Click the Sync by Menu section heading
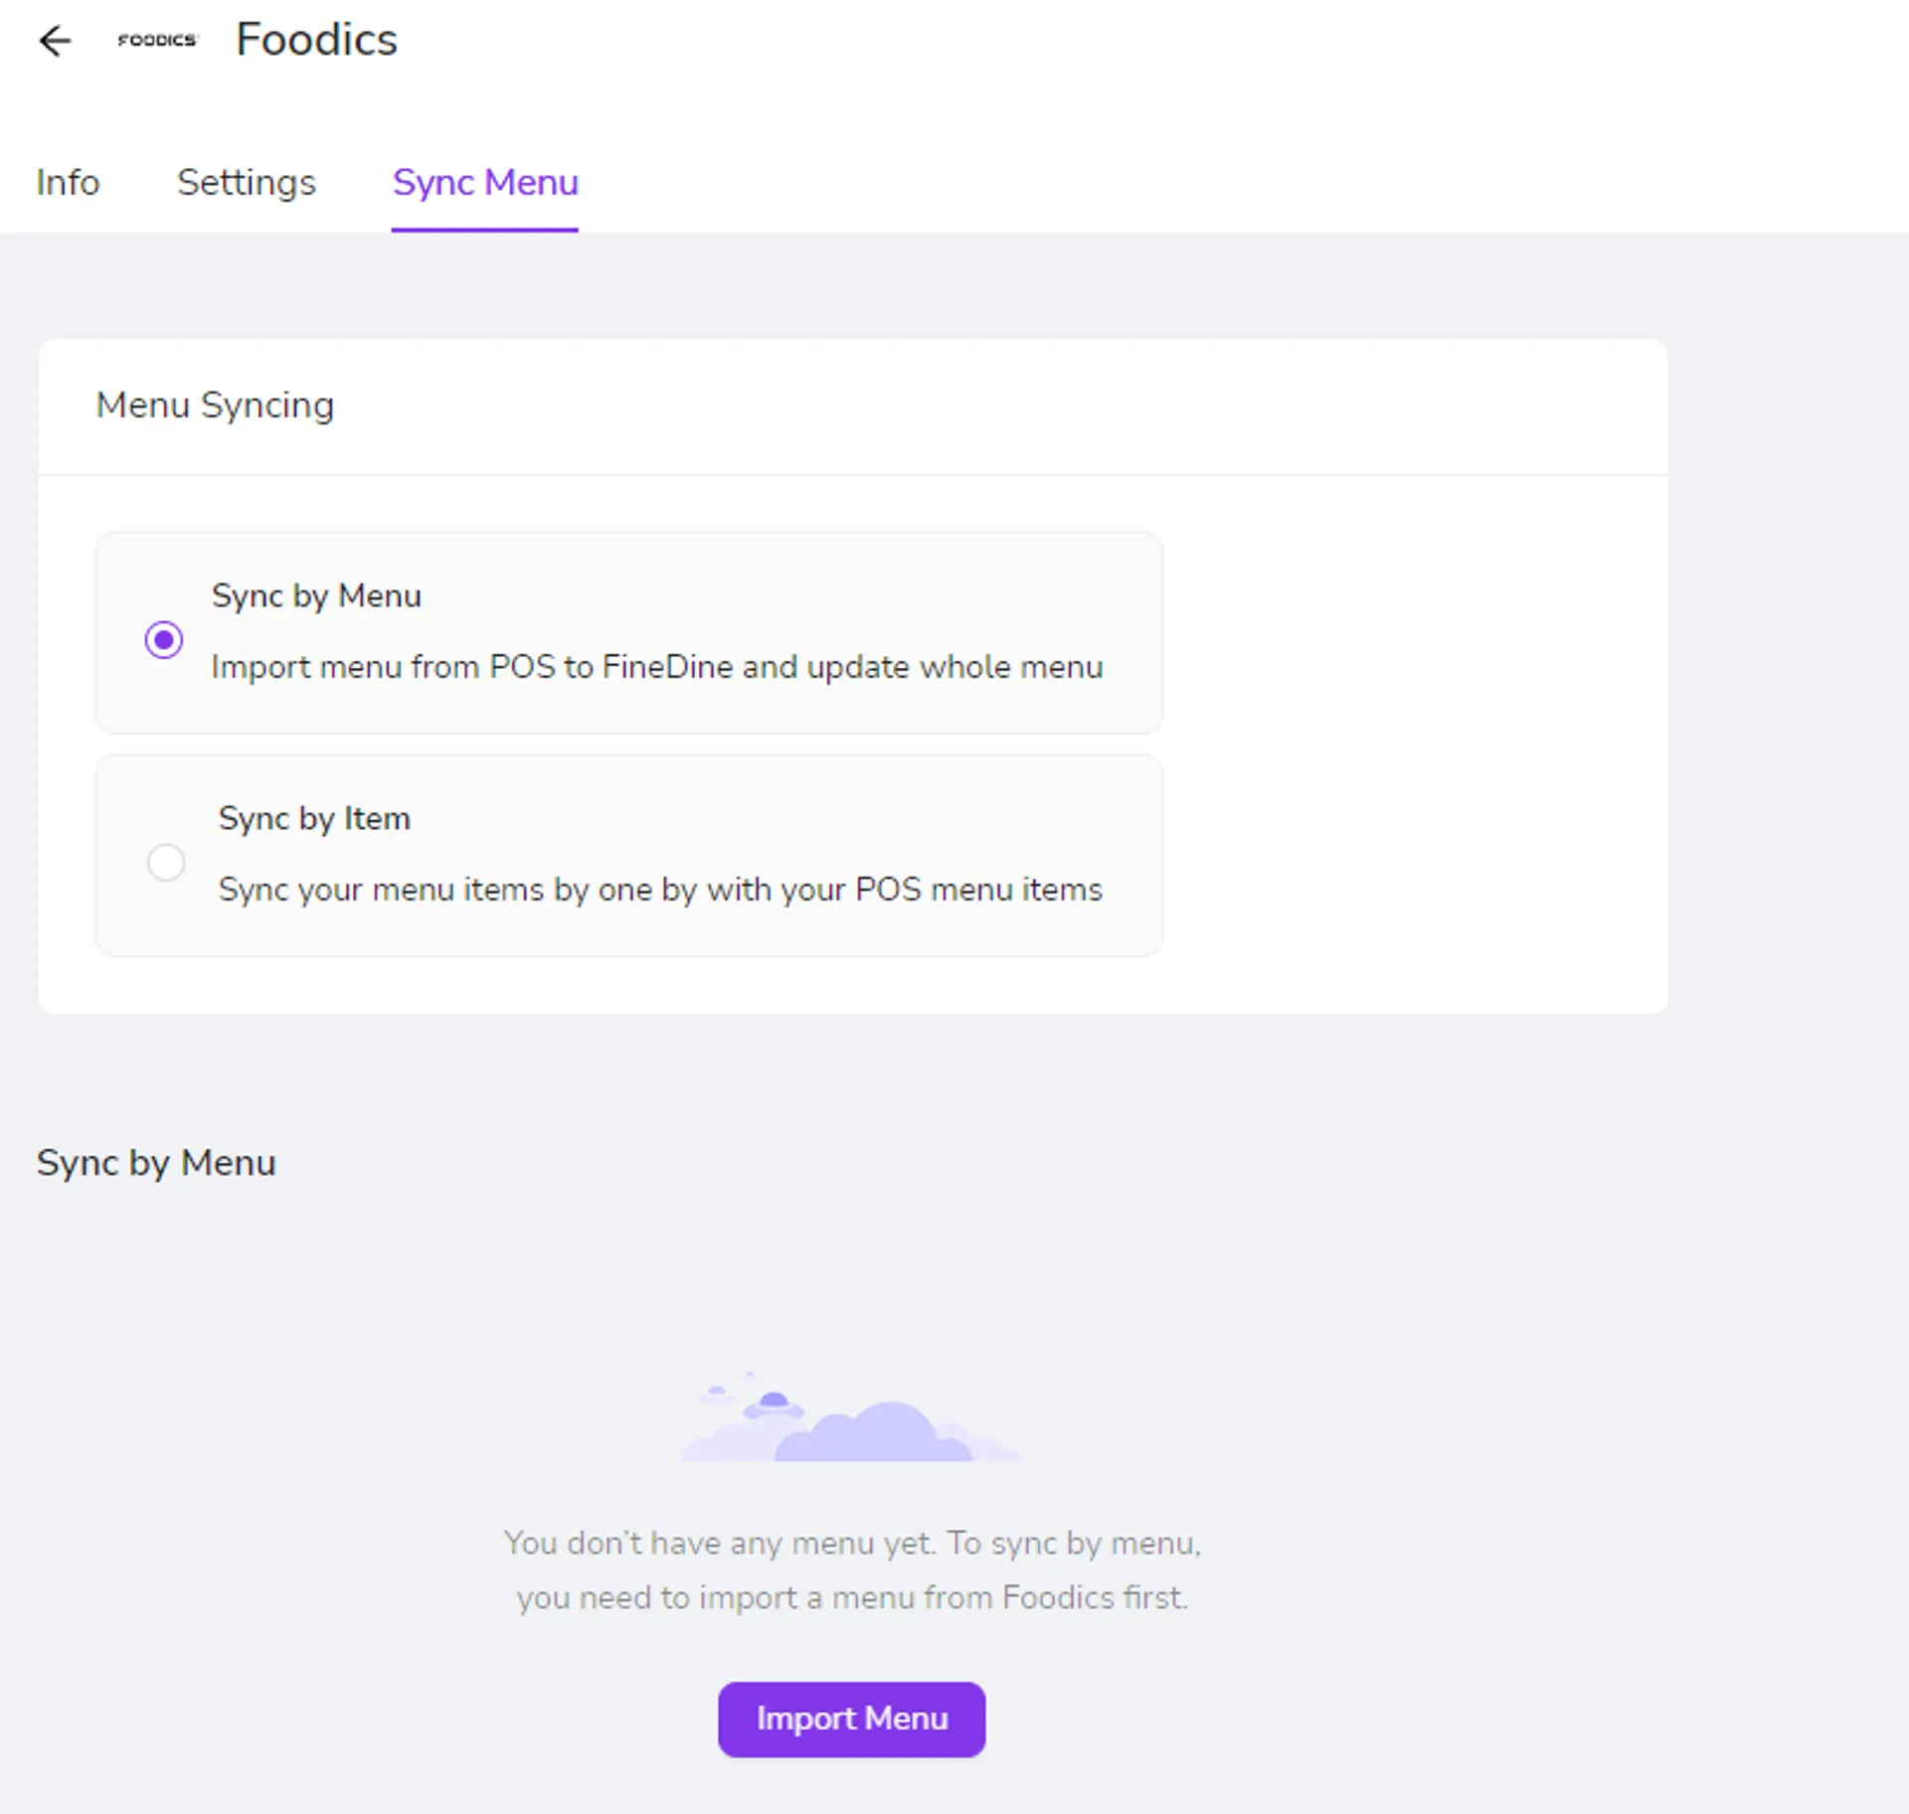Viewport: 1909px width, 1814px height. coord(156,1163)
